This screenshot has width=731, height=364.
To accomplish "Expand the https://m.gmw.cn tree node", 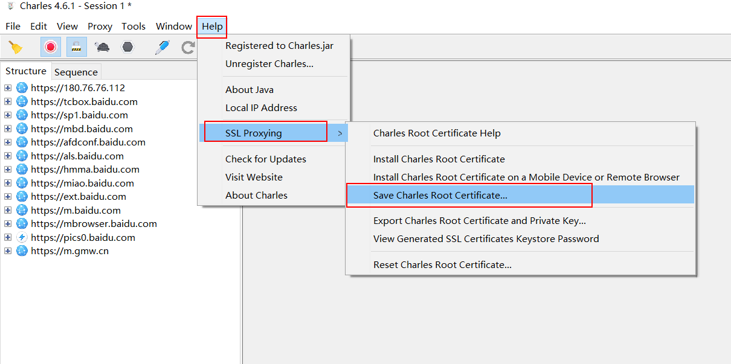I will click(8, 251).
